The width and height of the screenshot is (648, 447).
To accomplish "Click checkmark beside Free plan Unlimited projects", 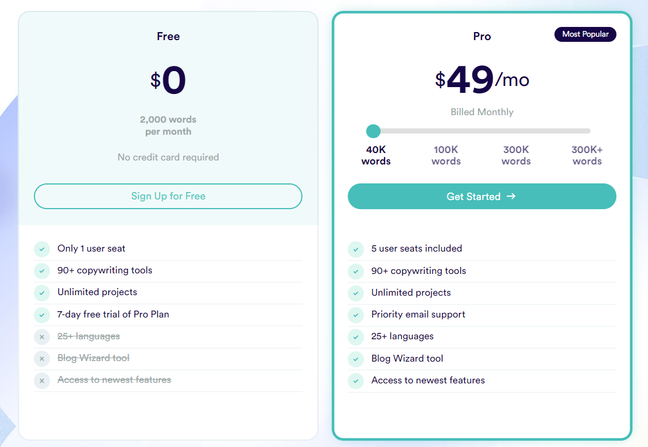I will pyautogui.click(x=42, y=293).
